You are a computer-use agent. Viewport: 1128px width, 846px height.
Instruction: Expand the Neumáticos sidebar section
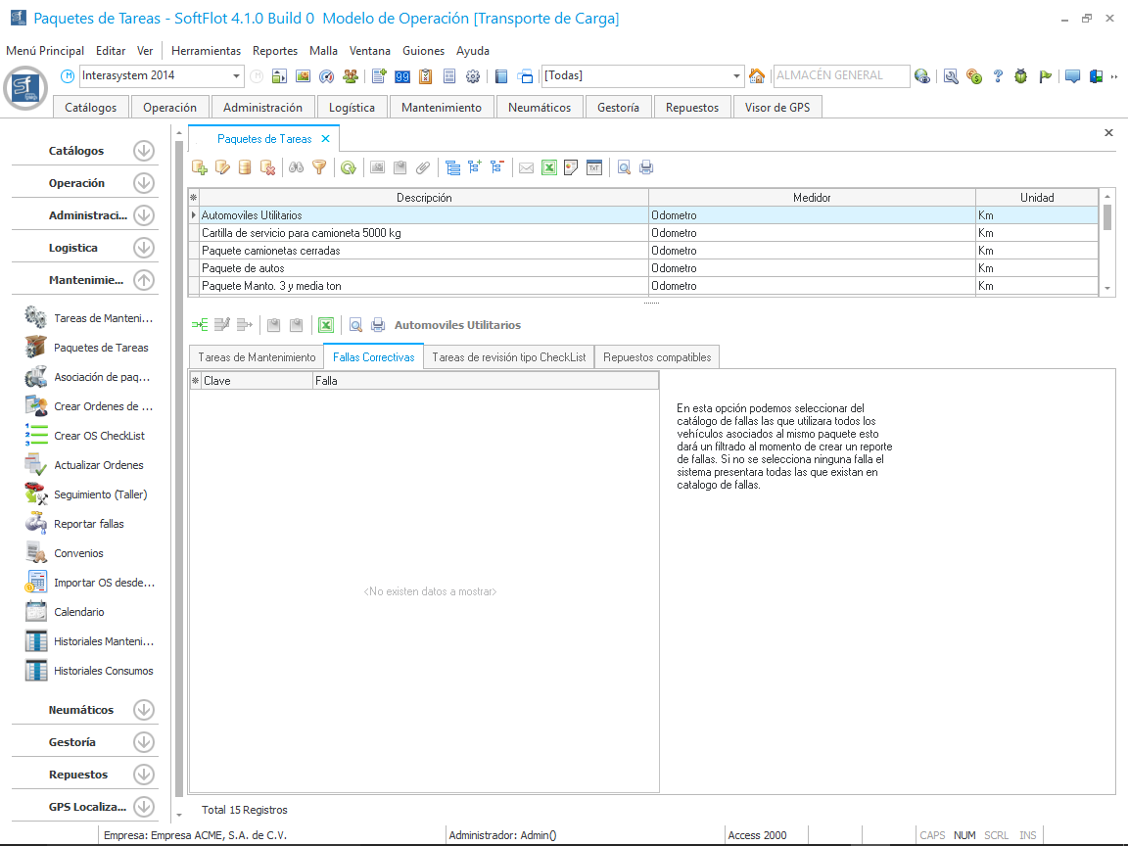144,710
